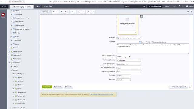
Task: Click the Отменить button
Action: (68, 87)
